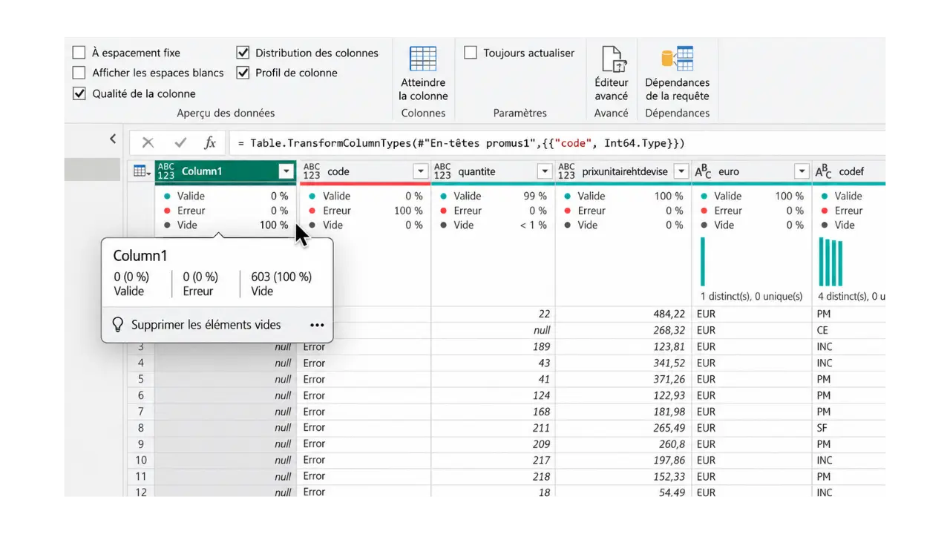
Task: Cancel the formula with the X icon
Action: pyautogui.click(x=148, y=143)
